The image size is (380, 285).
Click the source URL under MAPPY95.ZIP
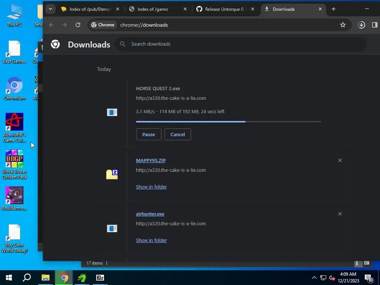click(171, 170)
